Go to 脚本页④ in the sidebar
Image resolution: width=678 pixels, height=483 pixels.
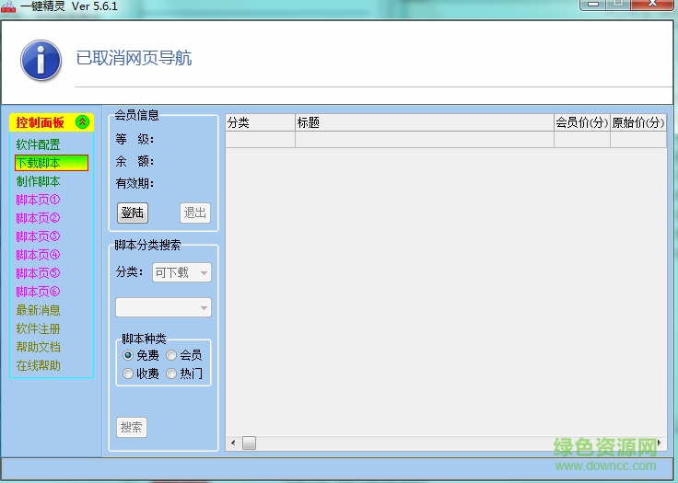pyautogui.click(x=38, y=255)
